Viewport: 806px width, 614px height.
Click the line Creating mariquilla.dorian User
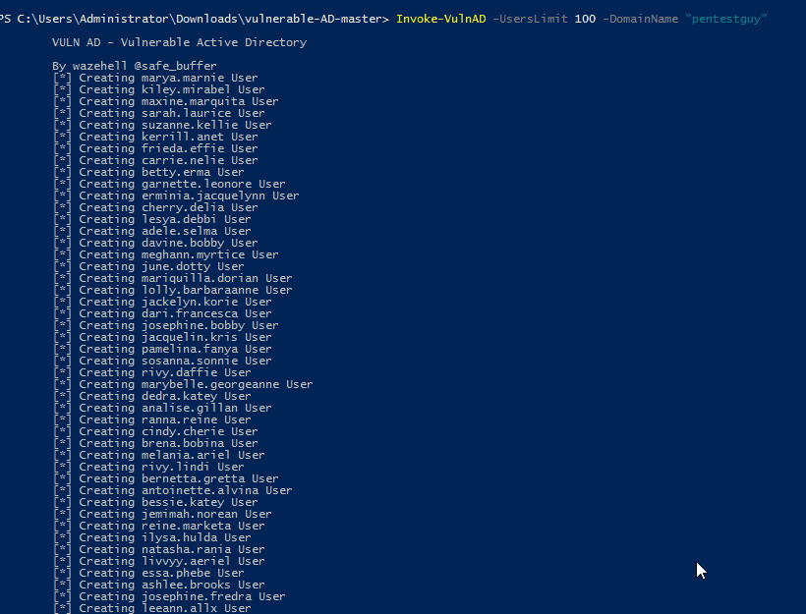[172, 278]
